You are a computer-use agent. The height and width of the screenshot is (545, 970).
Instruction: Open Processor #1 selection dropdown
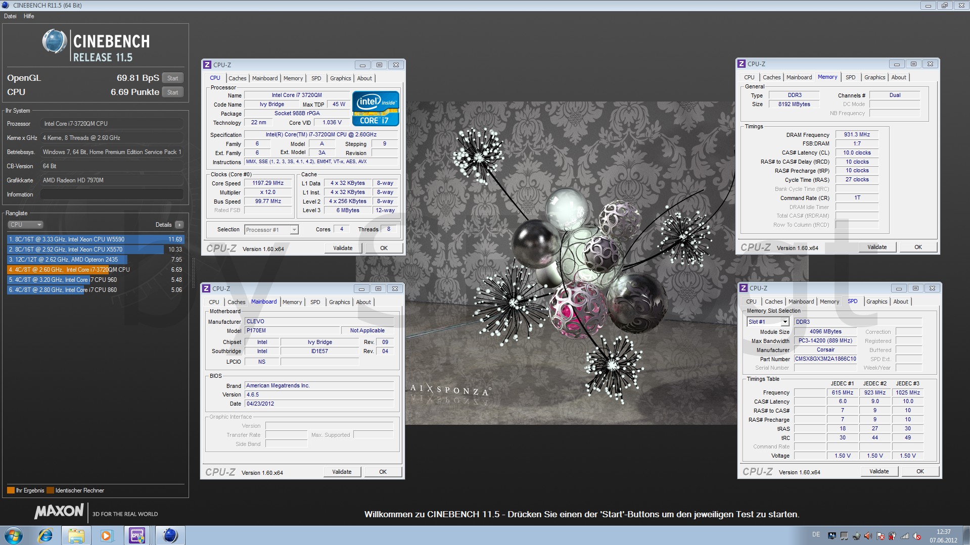coord(271,230)
